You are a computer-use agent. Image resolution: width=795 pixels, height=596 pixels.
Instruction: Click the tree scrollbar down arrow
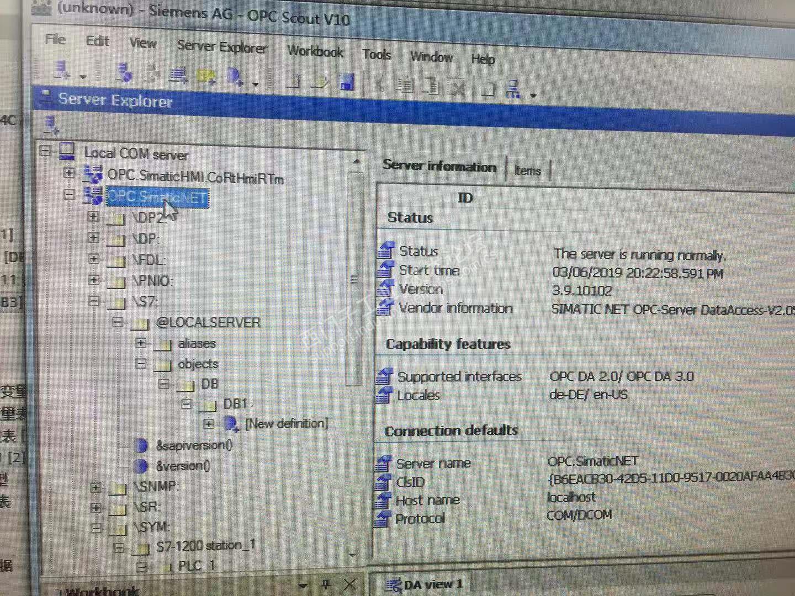[353, 555]
